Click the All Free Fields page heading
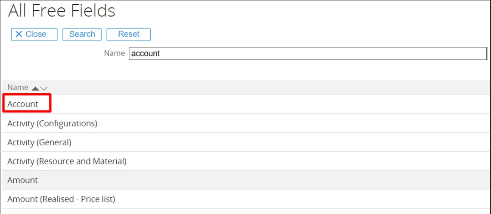The image size is (491, 214). (x=62, y=11)
